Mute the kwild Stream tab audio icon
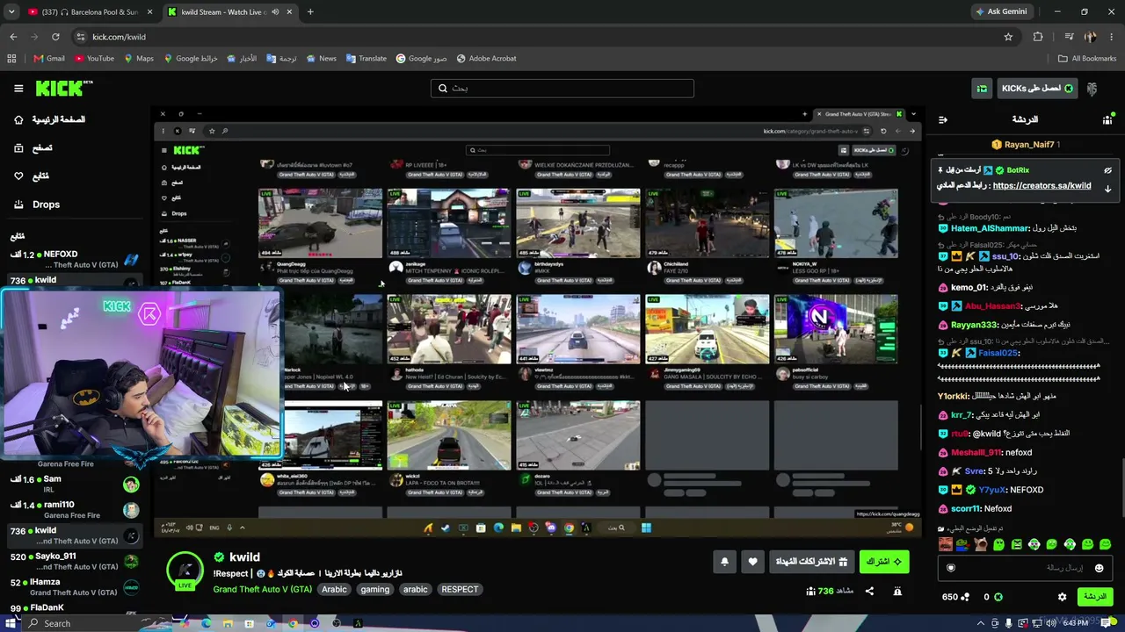1125x632 pixels. coord(275,12)
